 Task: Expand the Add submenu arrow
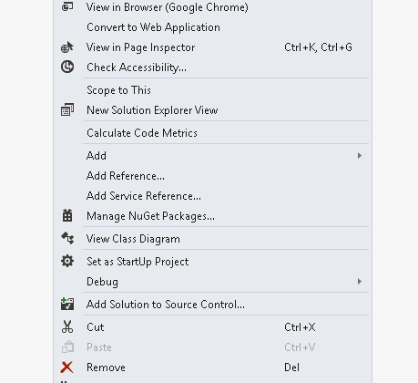[360, 156]
